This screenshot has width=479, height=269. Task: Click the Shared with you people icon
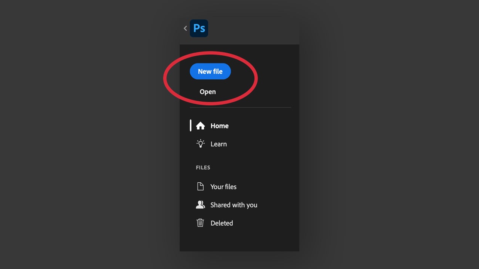201,205
